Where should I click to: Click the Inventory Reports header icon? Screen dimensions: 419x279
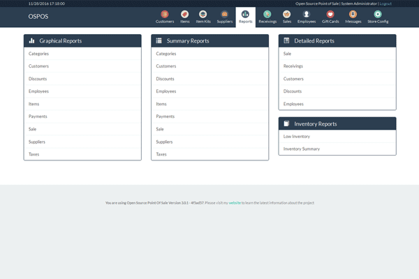pos(286,123)
